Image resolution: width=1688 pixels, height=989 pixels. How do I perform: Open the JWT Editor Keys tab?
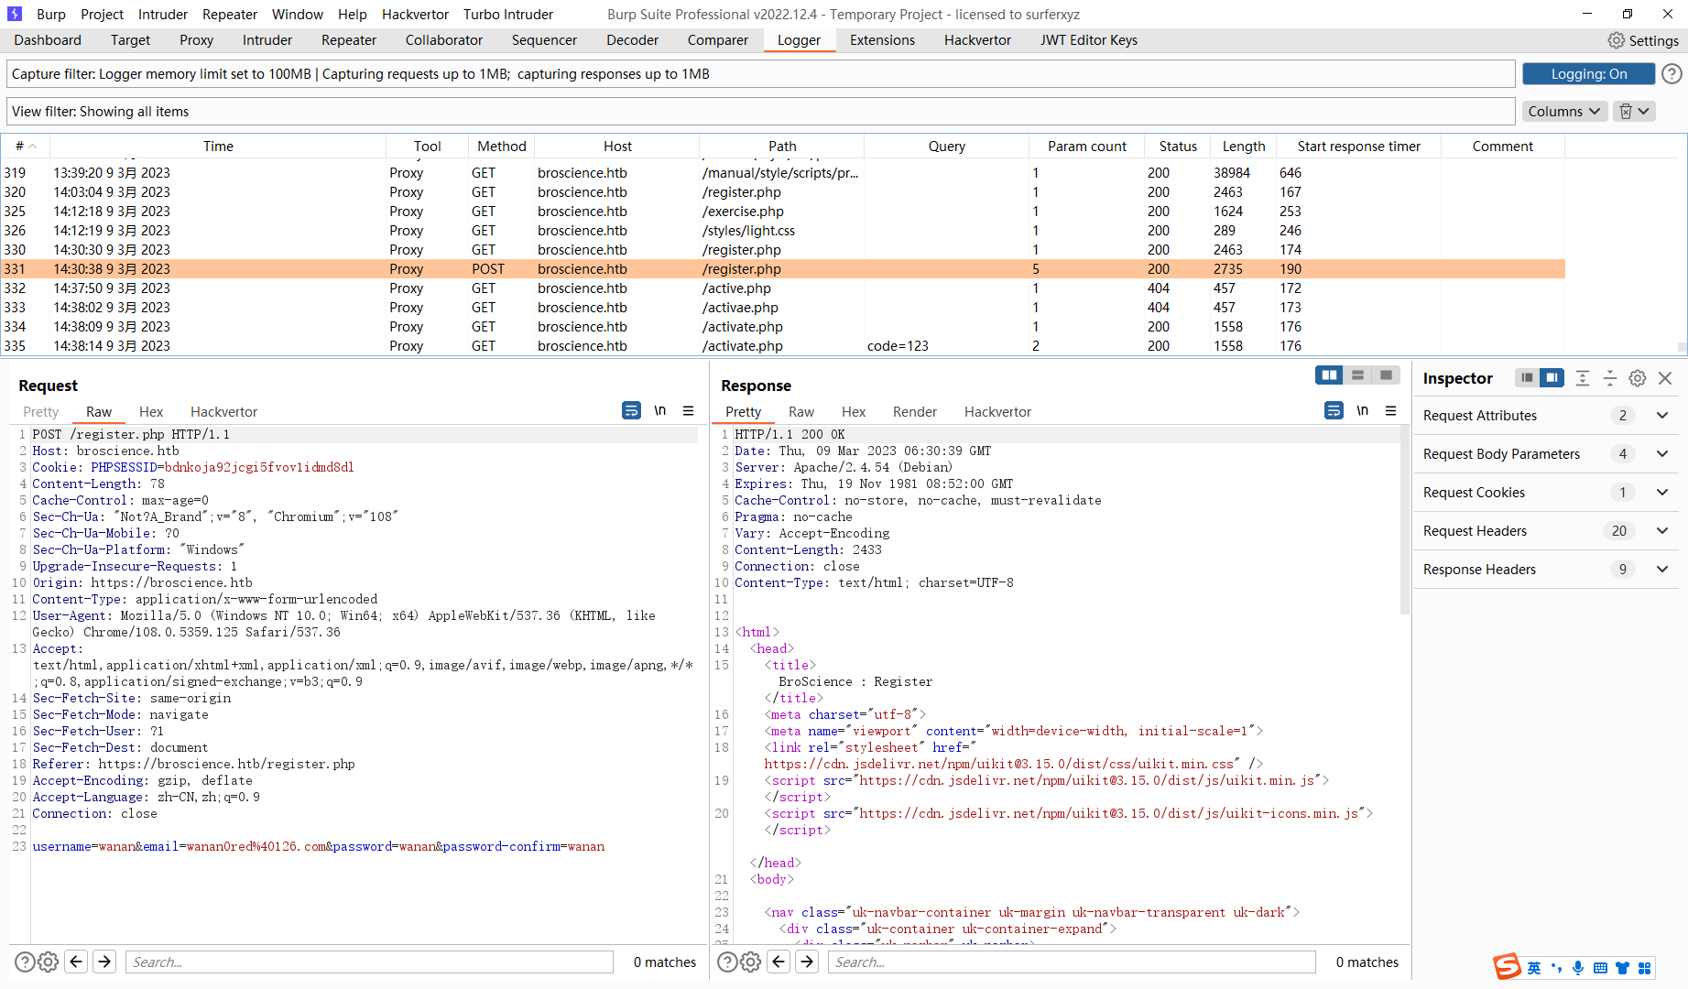point(1088,40)
